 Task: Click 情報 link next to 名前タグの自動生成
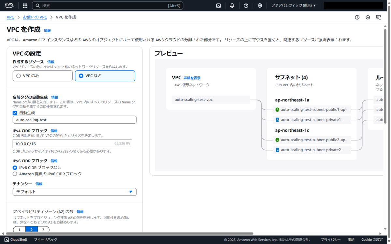[x=54, y=97]
